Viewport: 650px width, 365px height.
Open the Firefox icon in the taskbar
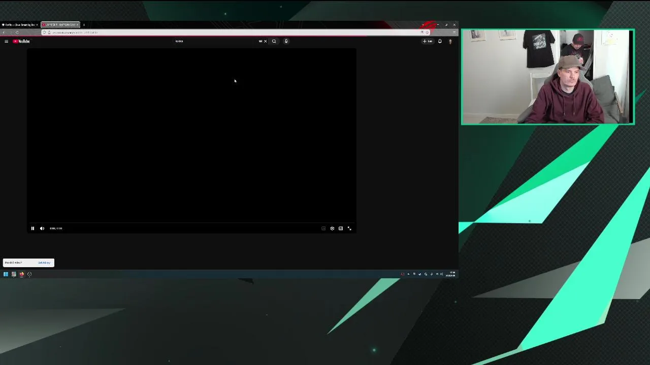coord(21,274)
